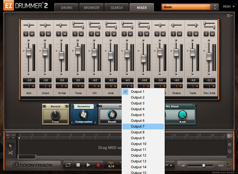Zoom in the timeline with plus magnifier
Image resolution: width=238 pixels, height=174 pixels.
pos(230,144)
